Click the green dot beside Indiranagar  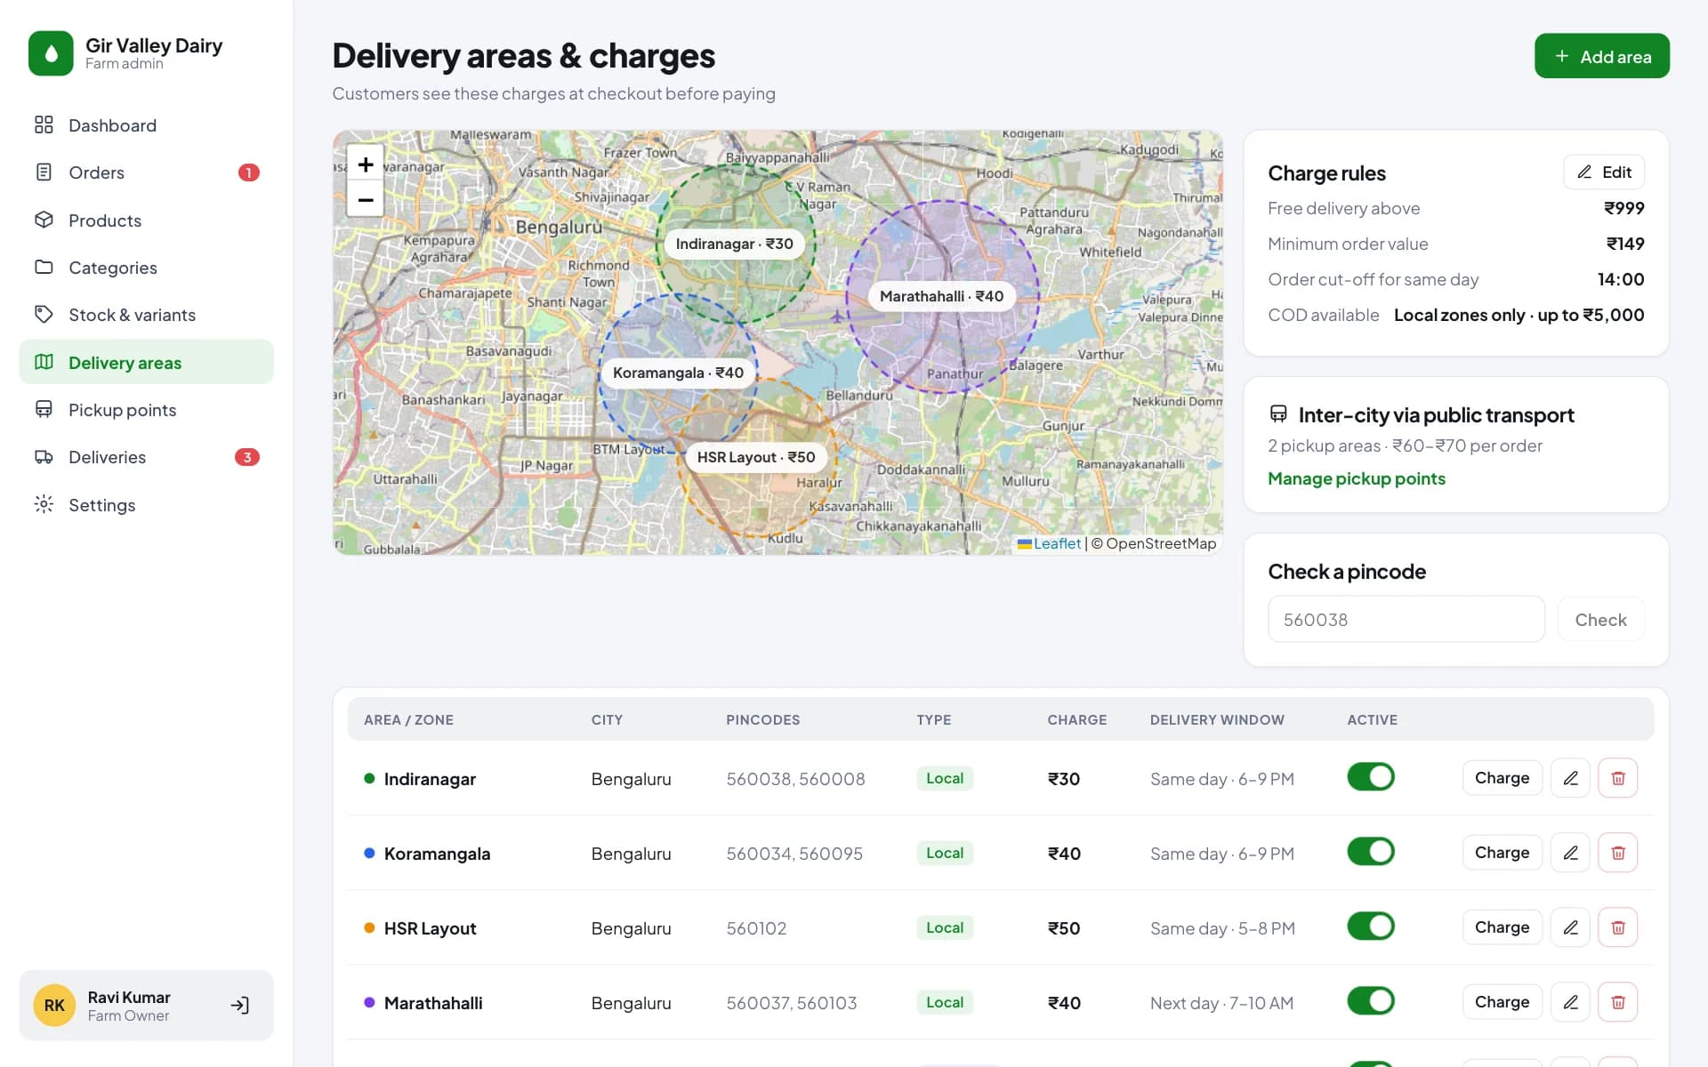pos(369,778)
